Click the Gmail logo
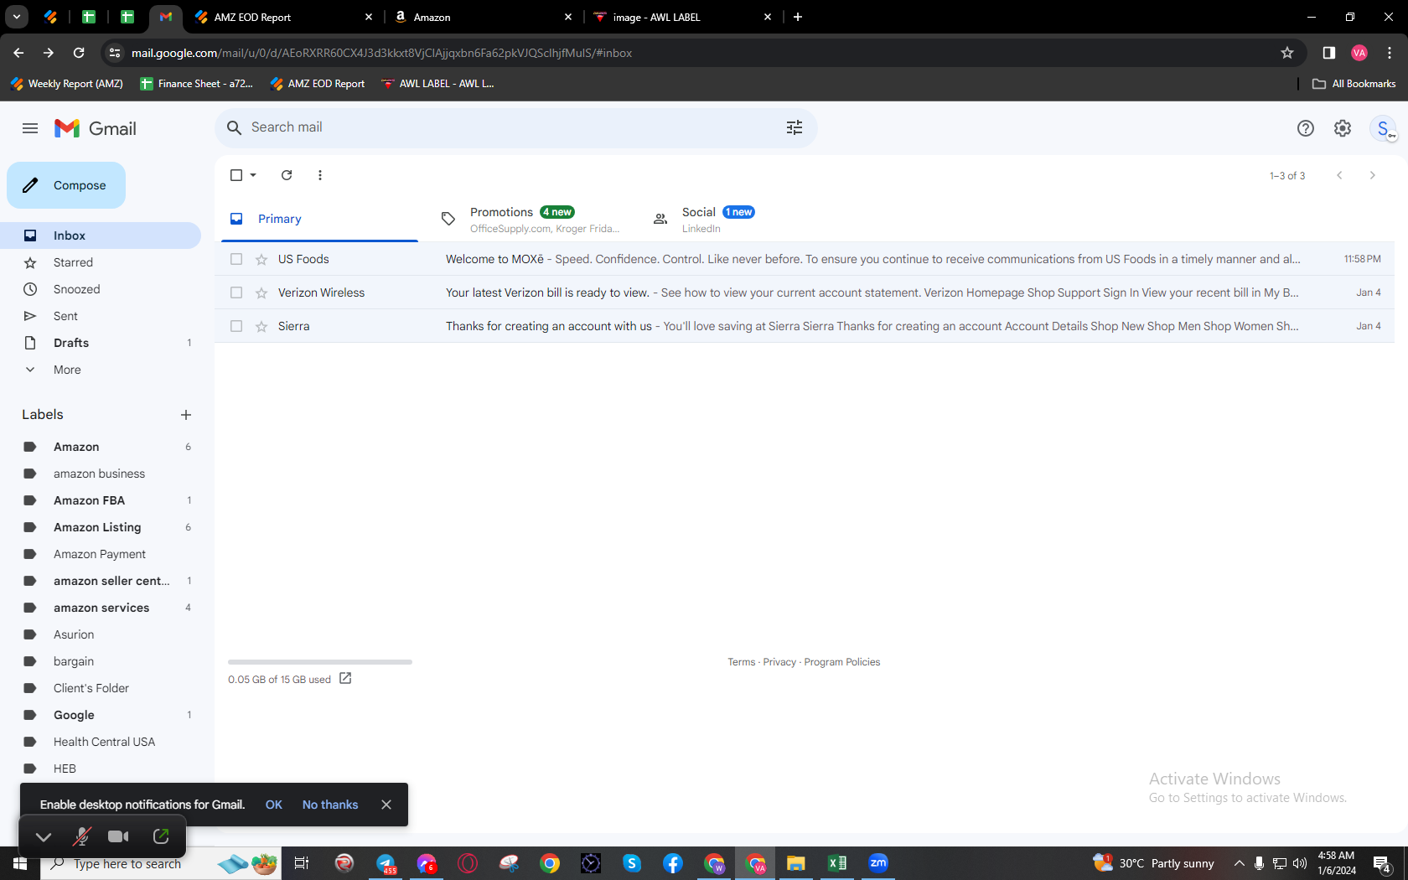 (x=96, y=128)
